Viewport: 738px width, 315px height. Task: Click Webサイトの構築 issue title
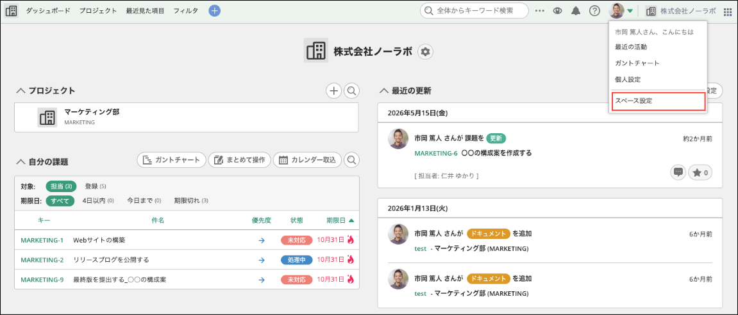[x=99, y=240]
